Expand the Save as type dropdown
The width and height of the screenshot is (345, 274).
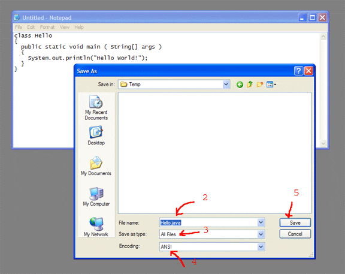[261, 234]
